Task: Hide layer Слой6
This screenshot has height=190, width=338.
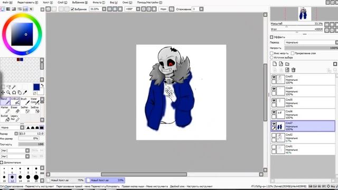Action: coord(274,112)
